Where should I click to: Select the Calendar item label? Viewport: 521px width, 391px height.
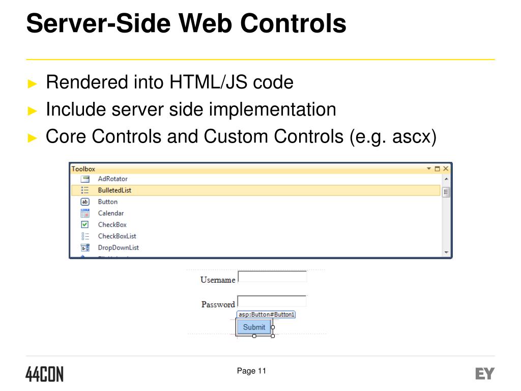[110, 213]
